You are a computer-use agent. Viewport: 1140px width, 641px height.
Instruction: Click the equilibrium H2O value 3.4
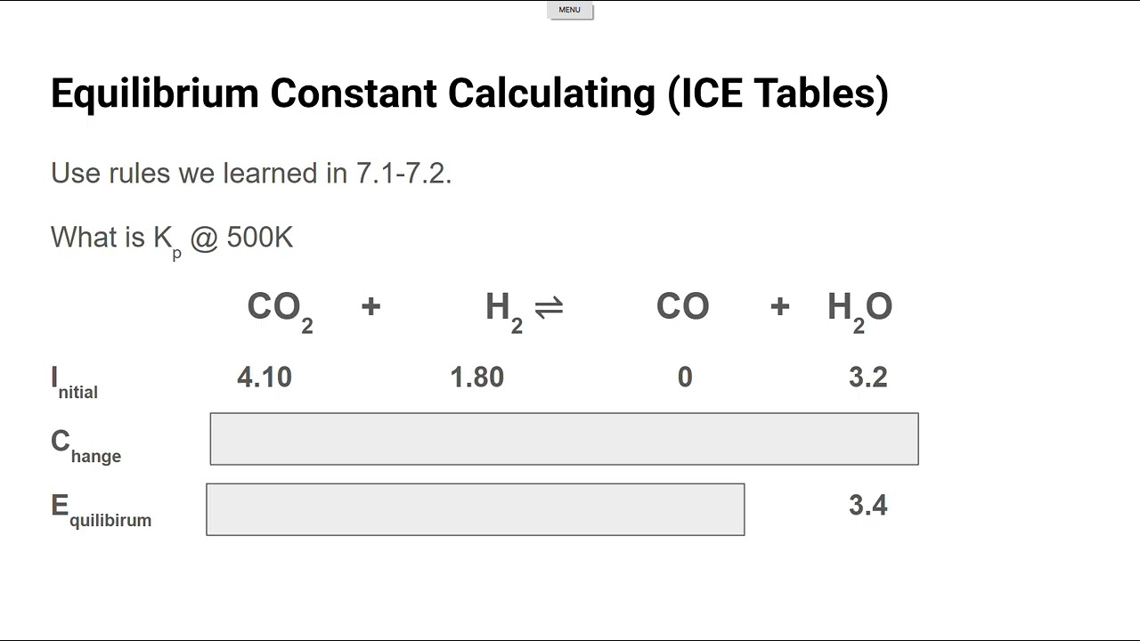[x=868, y=506]
